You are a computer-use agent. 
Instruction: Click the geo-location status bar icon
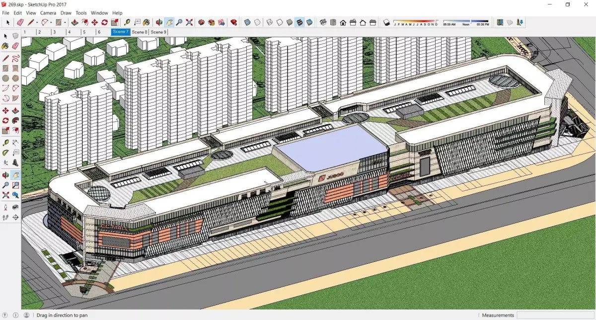point(5,315)
